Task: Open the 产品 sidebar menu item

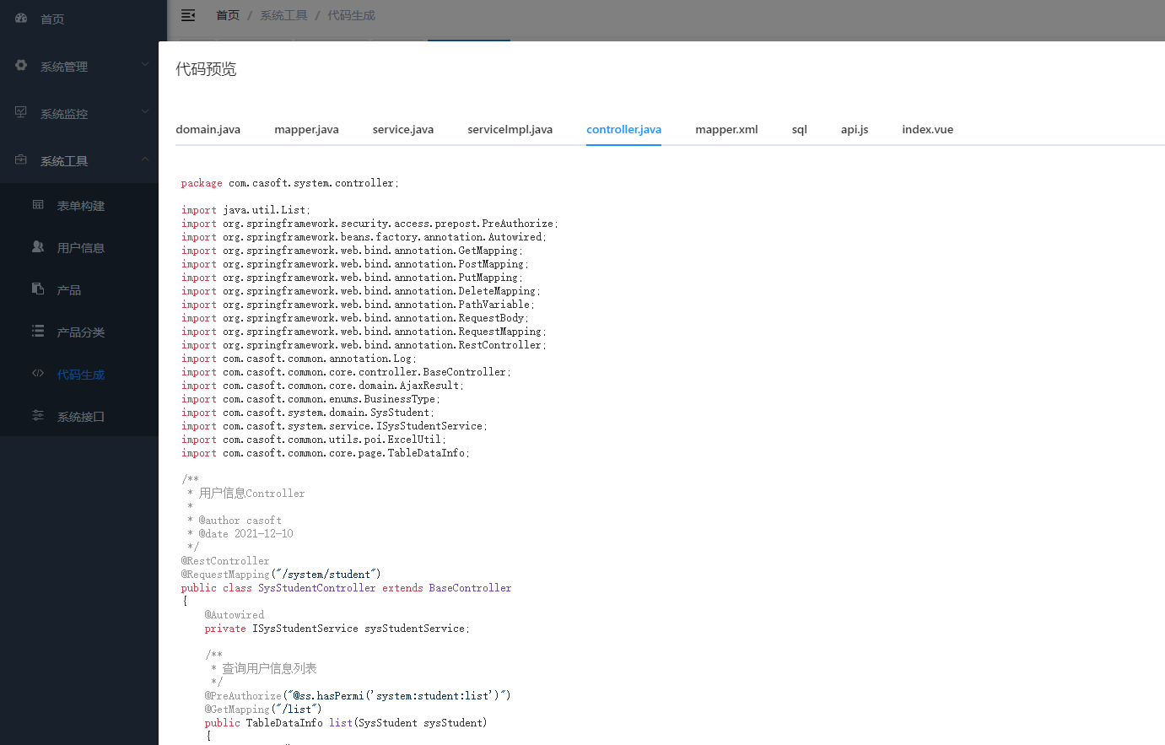Action: [69, 290]
